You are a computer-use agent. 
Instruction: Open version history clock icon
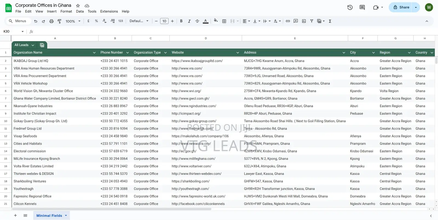(350, 7)
